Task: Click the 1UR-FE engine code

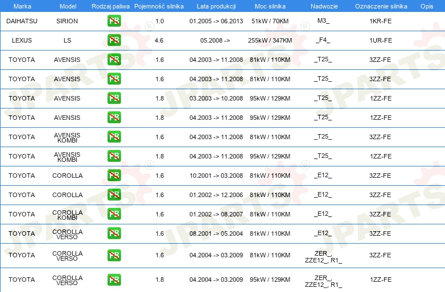Action: (381, 40)
